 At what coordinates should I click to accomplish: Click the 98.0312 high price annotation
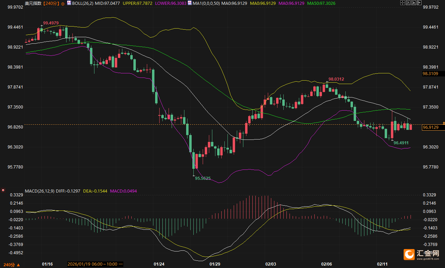(336, 79)
